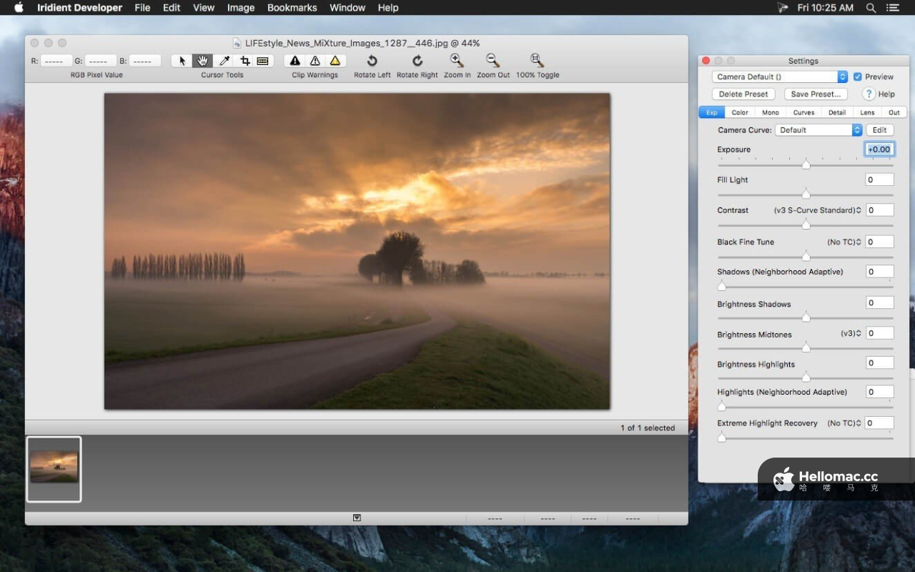
Task: Click the G pixel value field
Action: pos(101,61)
